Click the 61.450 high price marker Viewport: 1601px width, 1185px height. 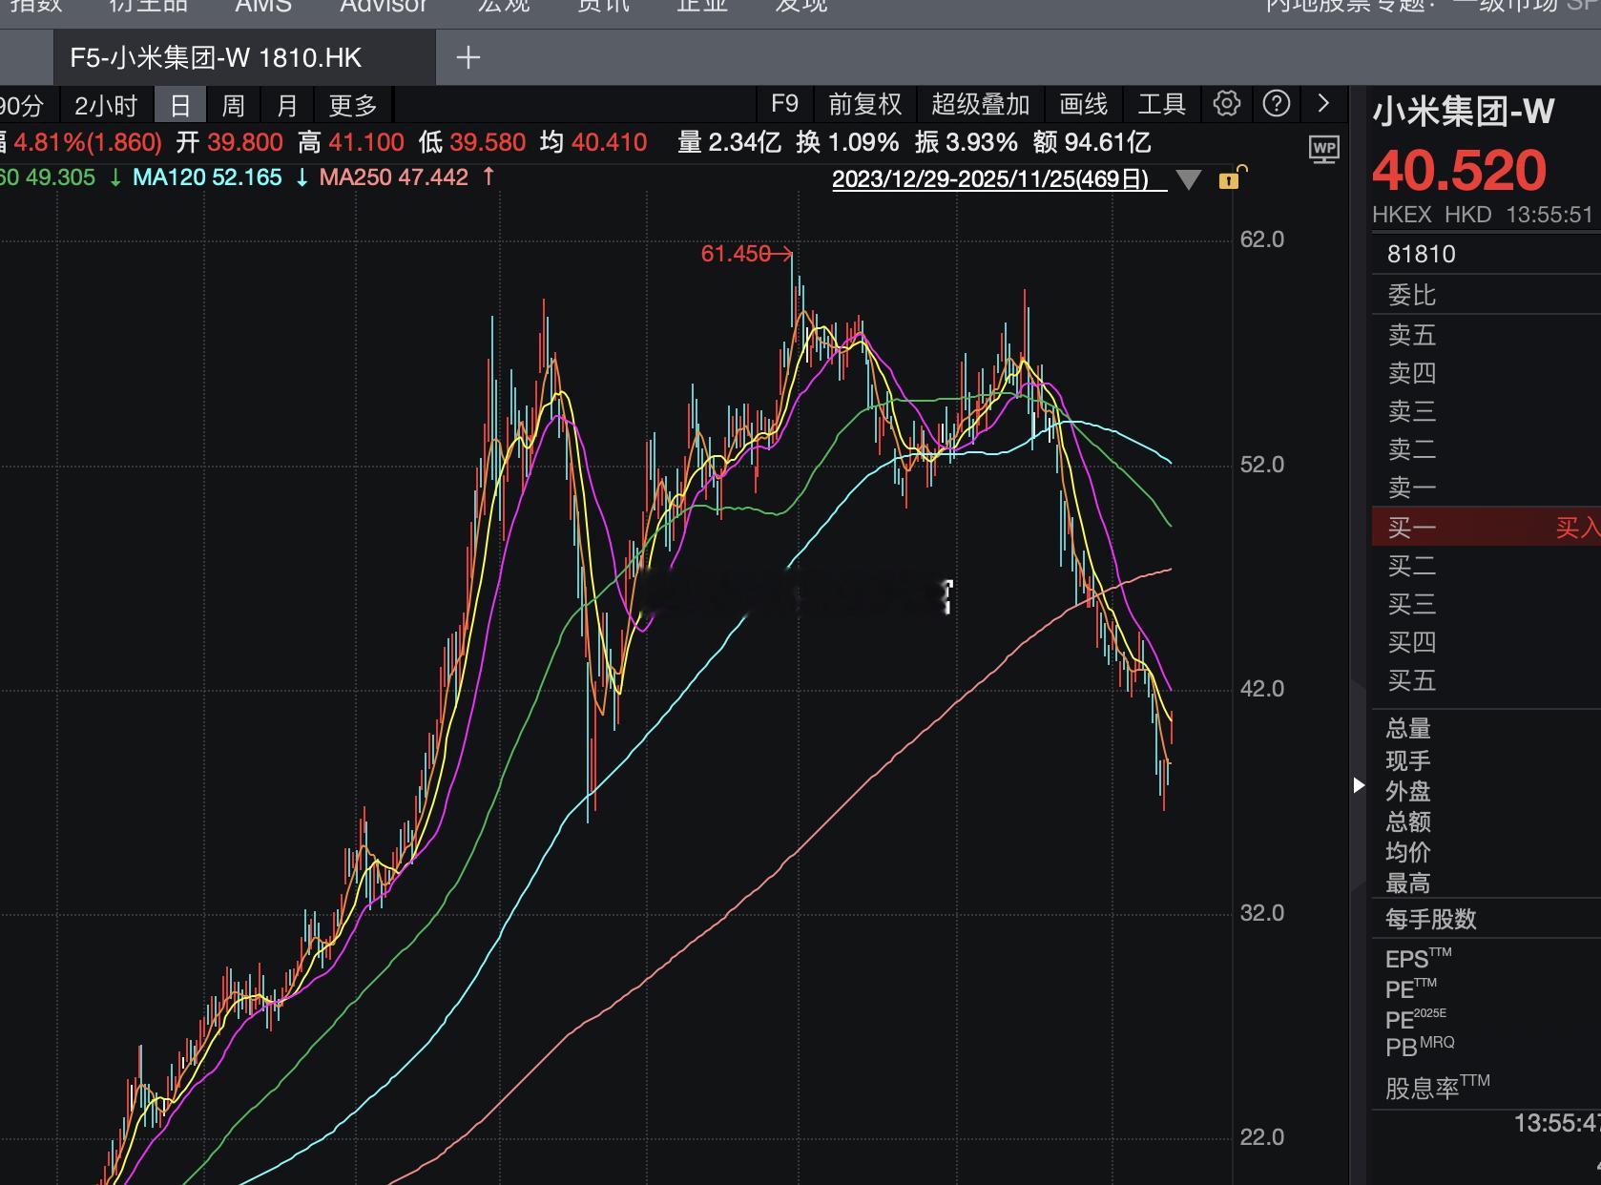[x=746, y=254]
